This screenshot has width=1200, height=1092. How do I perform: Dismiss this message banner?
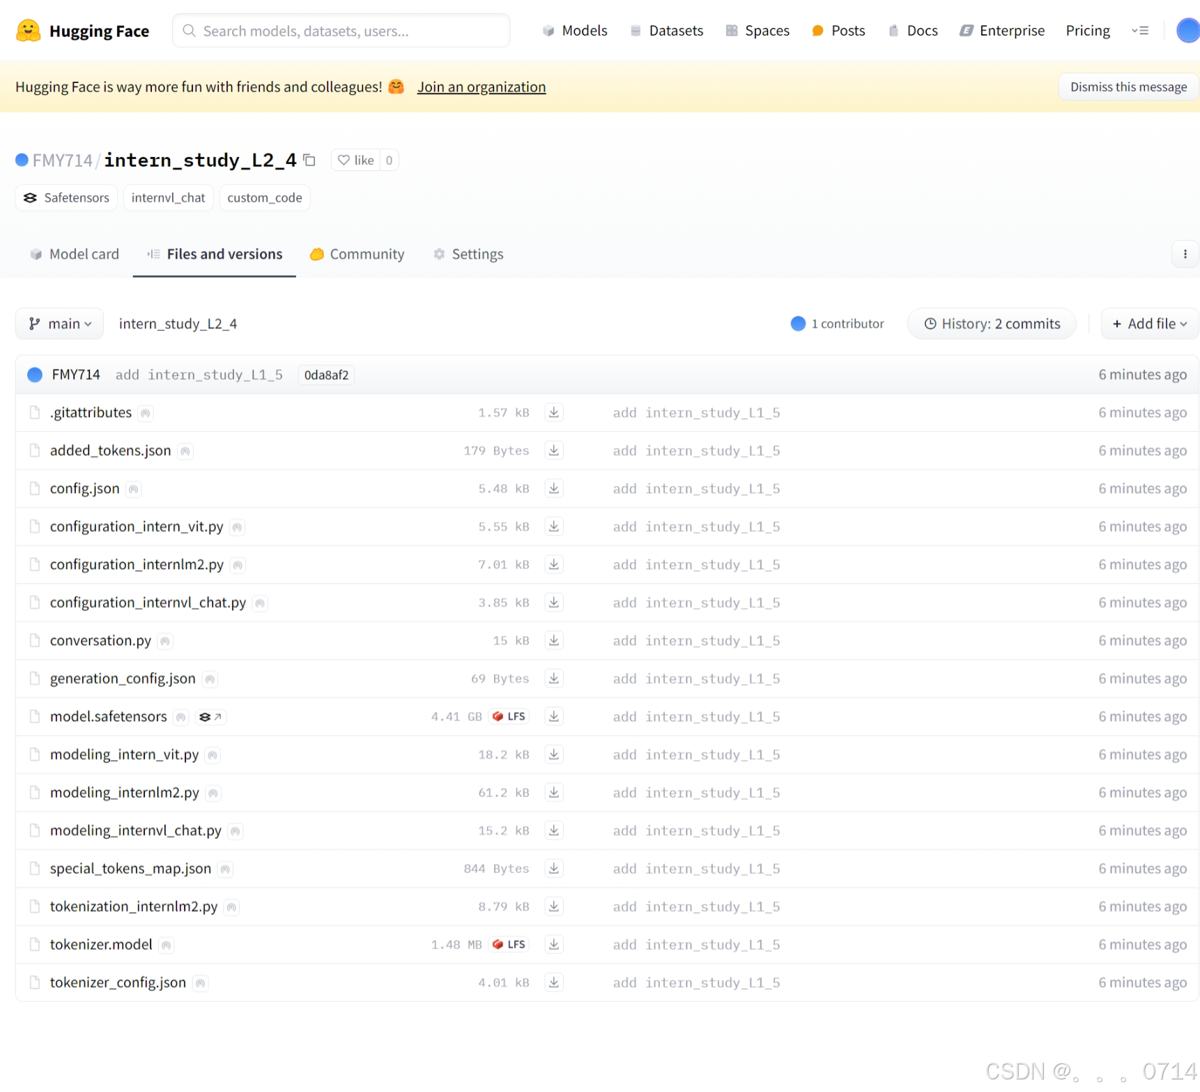coord(1128,87)
